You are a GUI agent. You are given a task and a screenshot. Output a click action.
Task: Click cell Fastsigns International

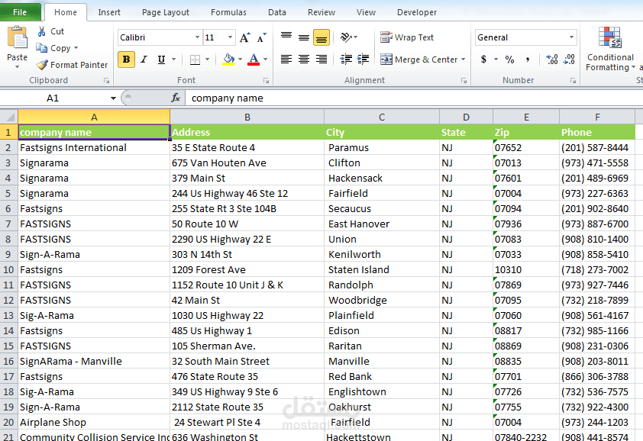[x=94, y=147]
